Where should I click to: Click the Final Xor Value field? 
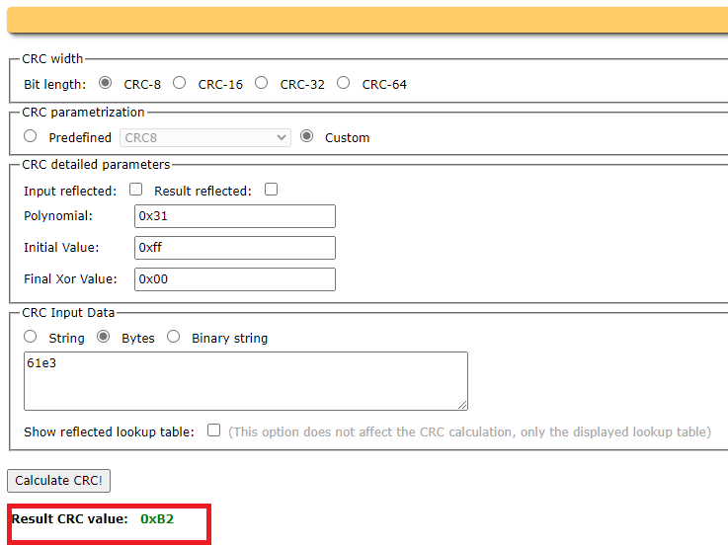(x=235, y=279)
